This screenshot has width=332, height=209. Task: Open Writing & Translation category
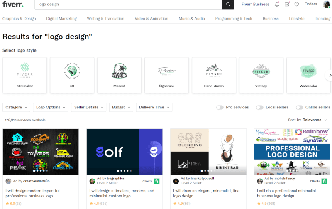105,19
